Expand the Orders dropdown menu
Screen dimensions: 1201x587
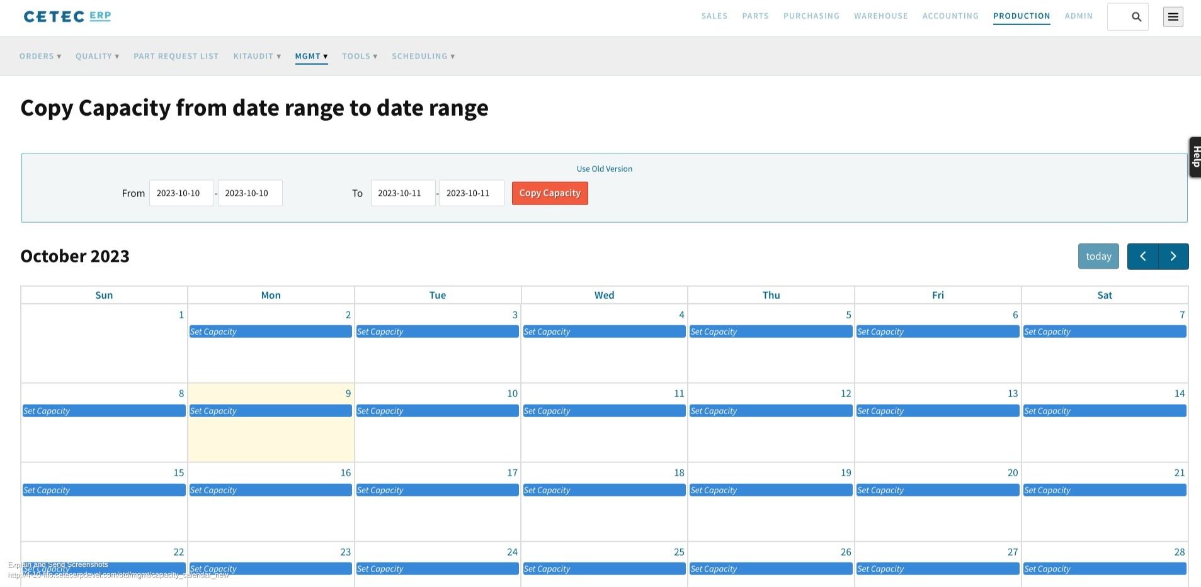click(x=40, y=56)
